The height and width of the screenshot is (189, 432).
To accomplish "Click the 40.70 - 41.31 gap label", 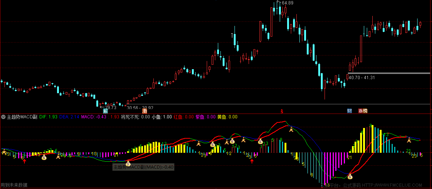I will coord(362,78).
